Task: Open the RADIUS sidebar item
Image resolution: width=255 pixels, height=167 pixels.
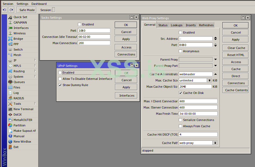Action: tap(23, 98)
